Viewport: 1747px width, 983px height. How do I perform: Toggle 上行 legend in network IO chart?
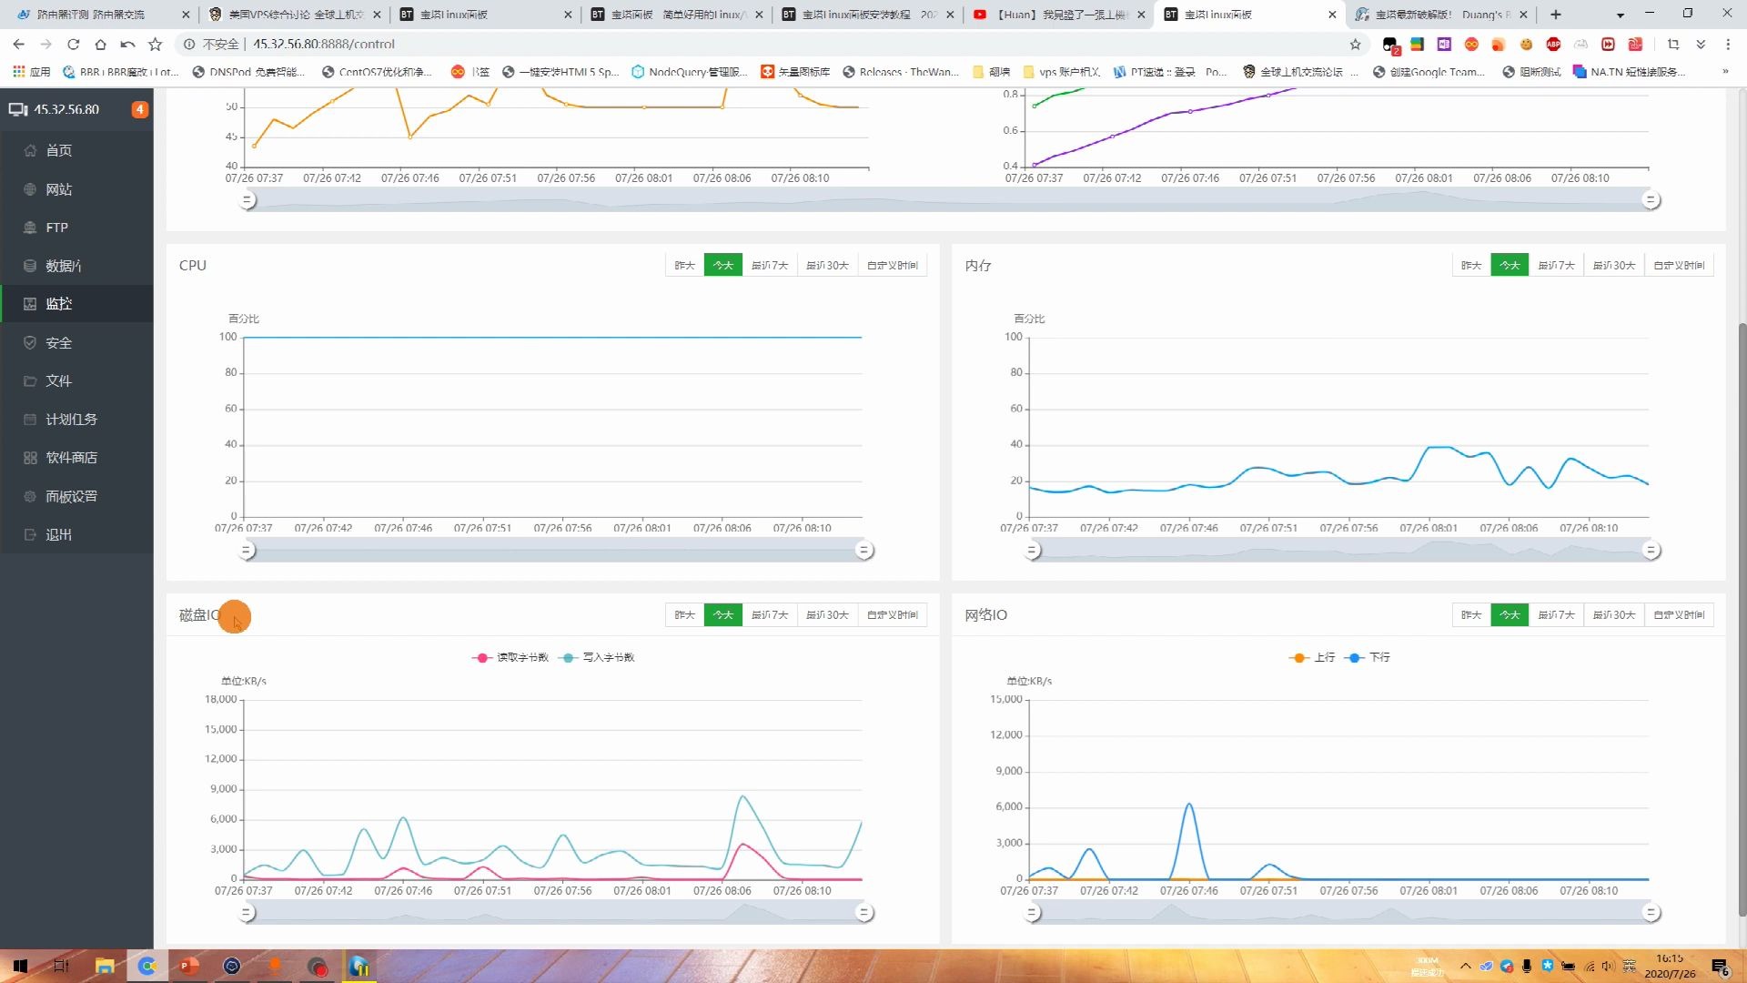[1313, 657]
